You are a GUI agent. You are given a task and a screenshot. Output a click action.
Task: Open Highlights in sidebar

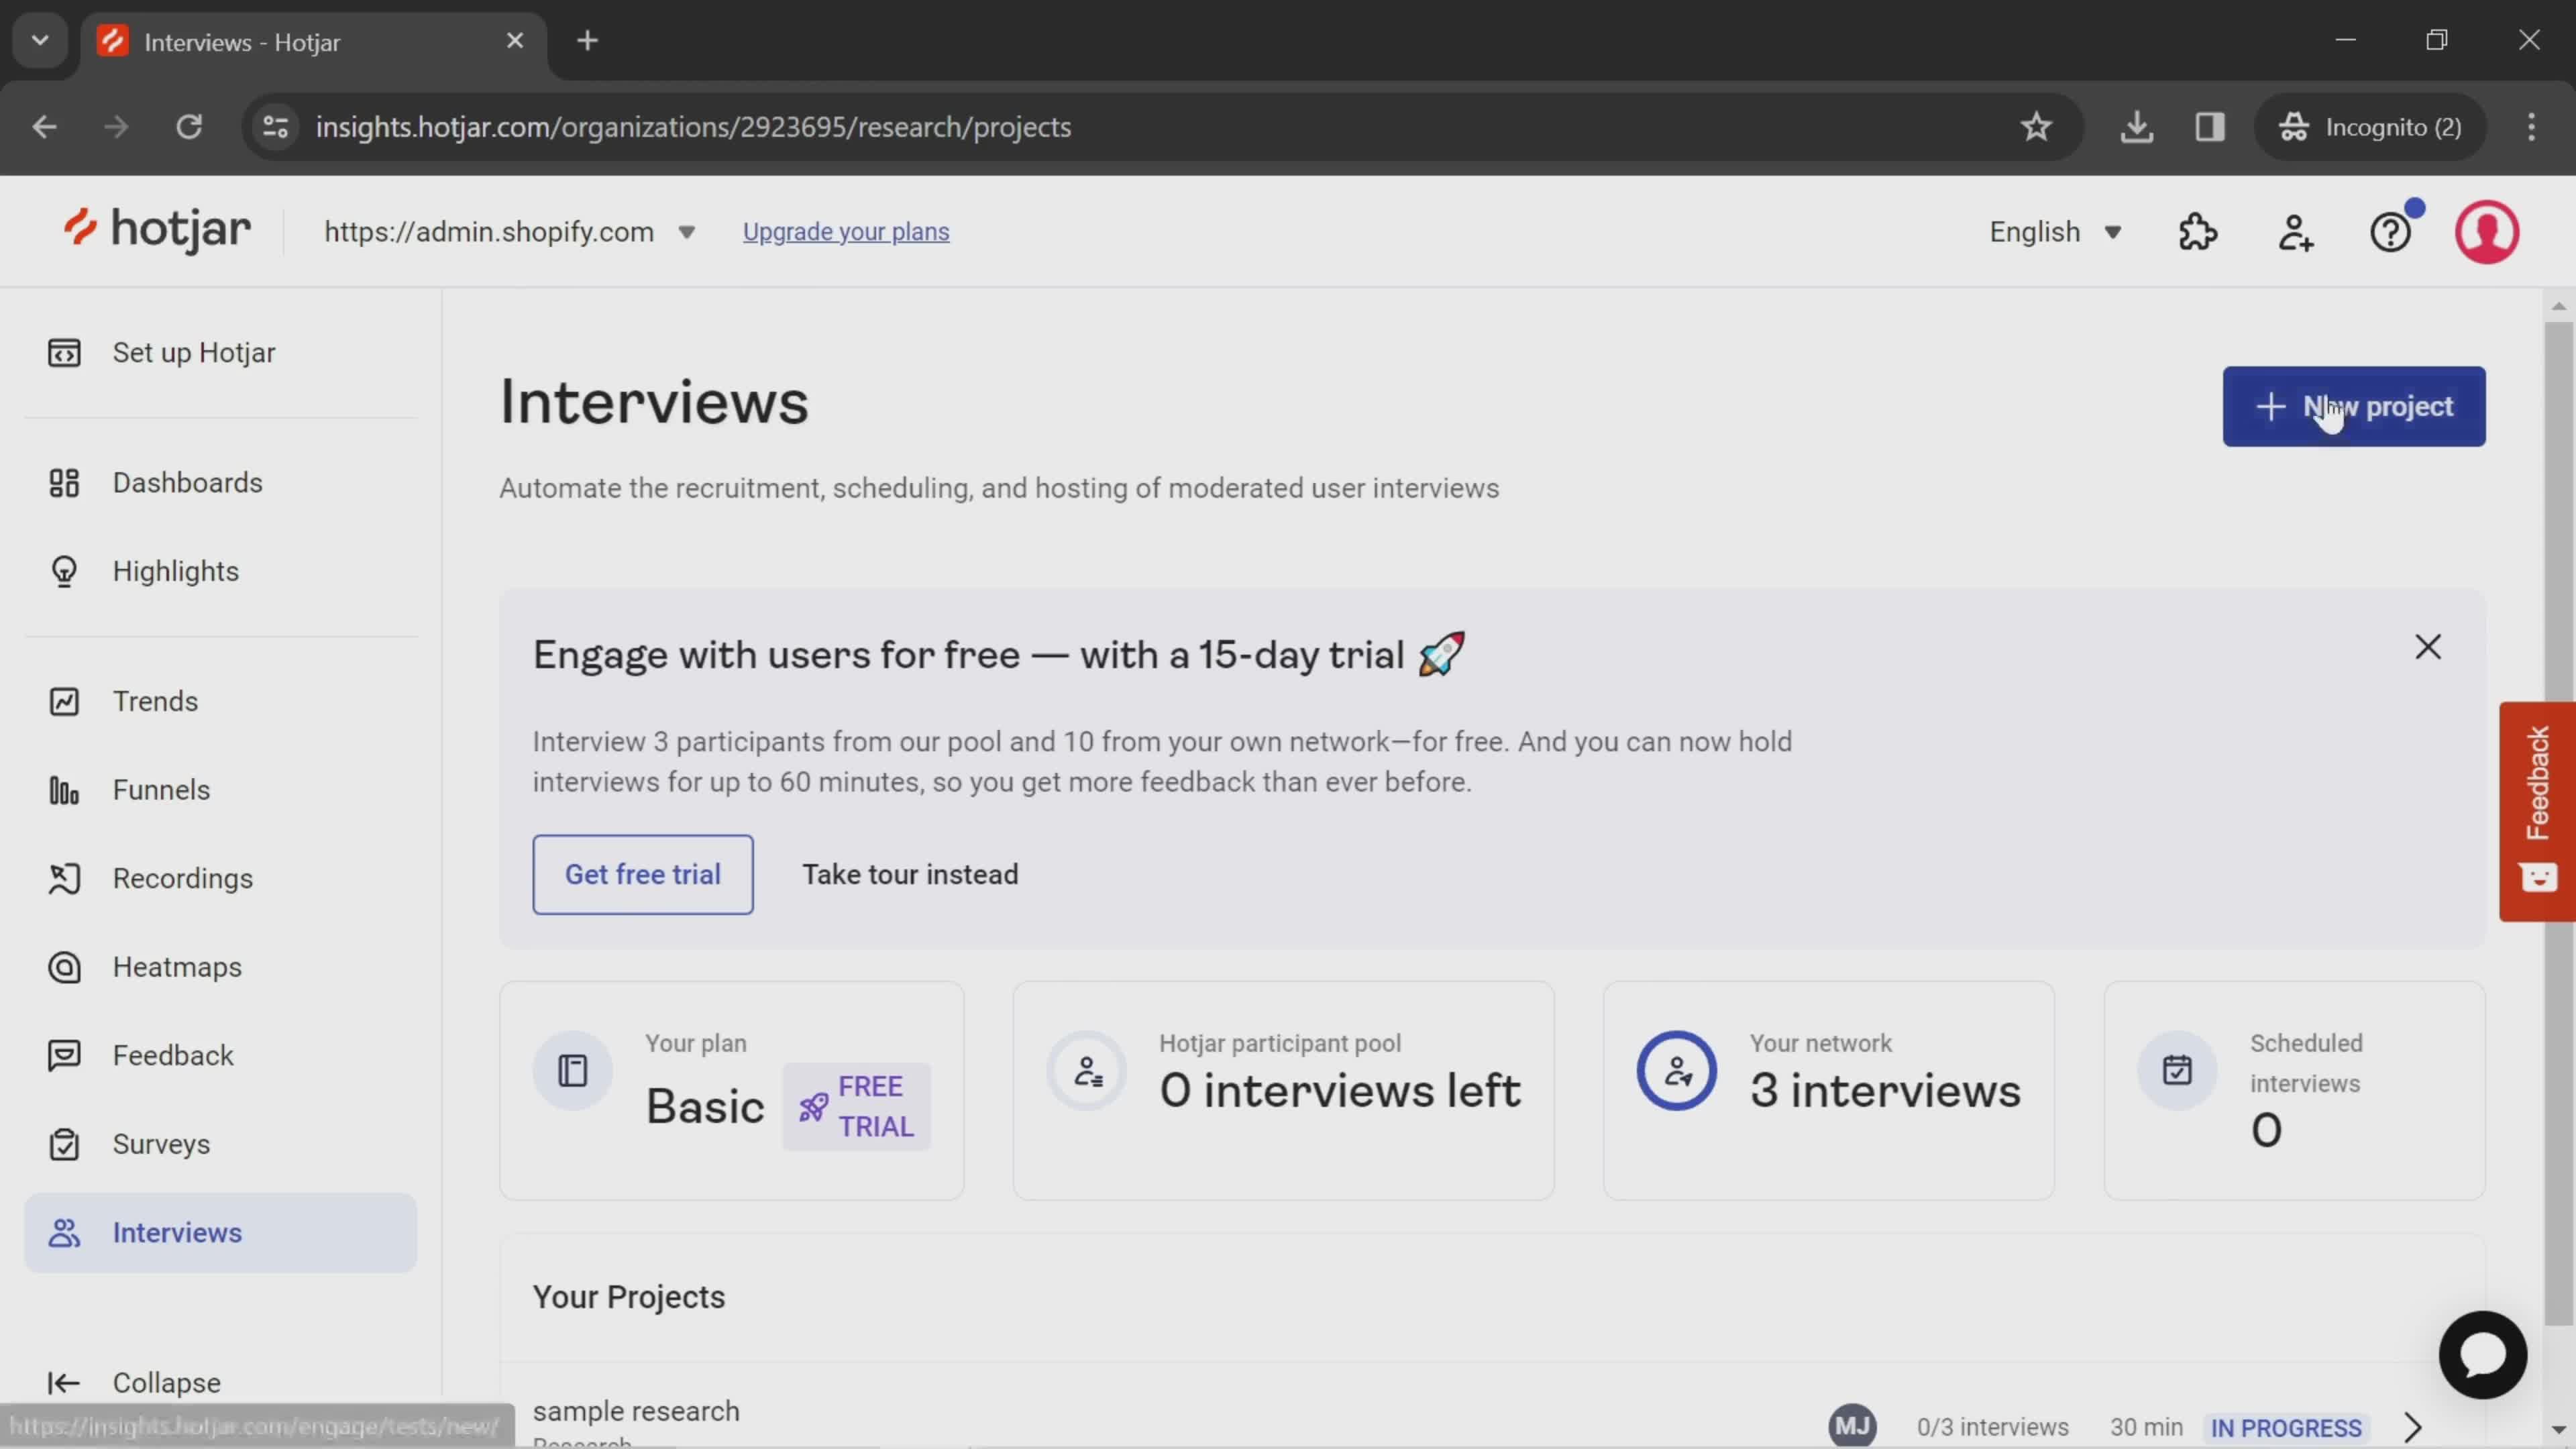220,571
